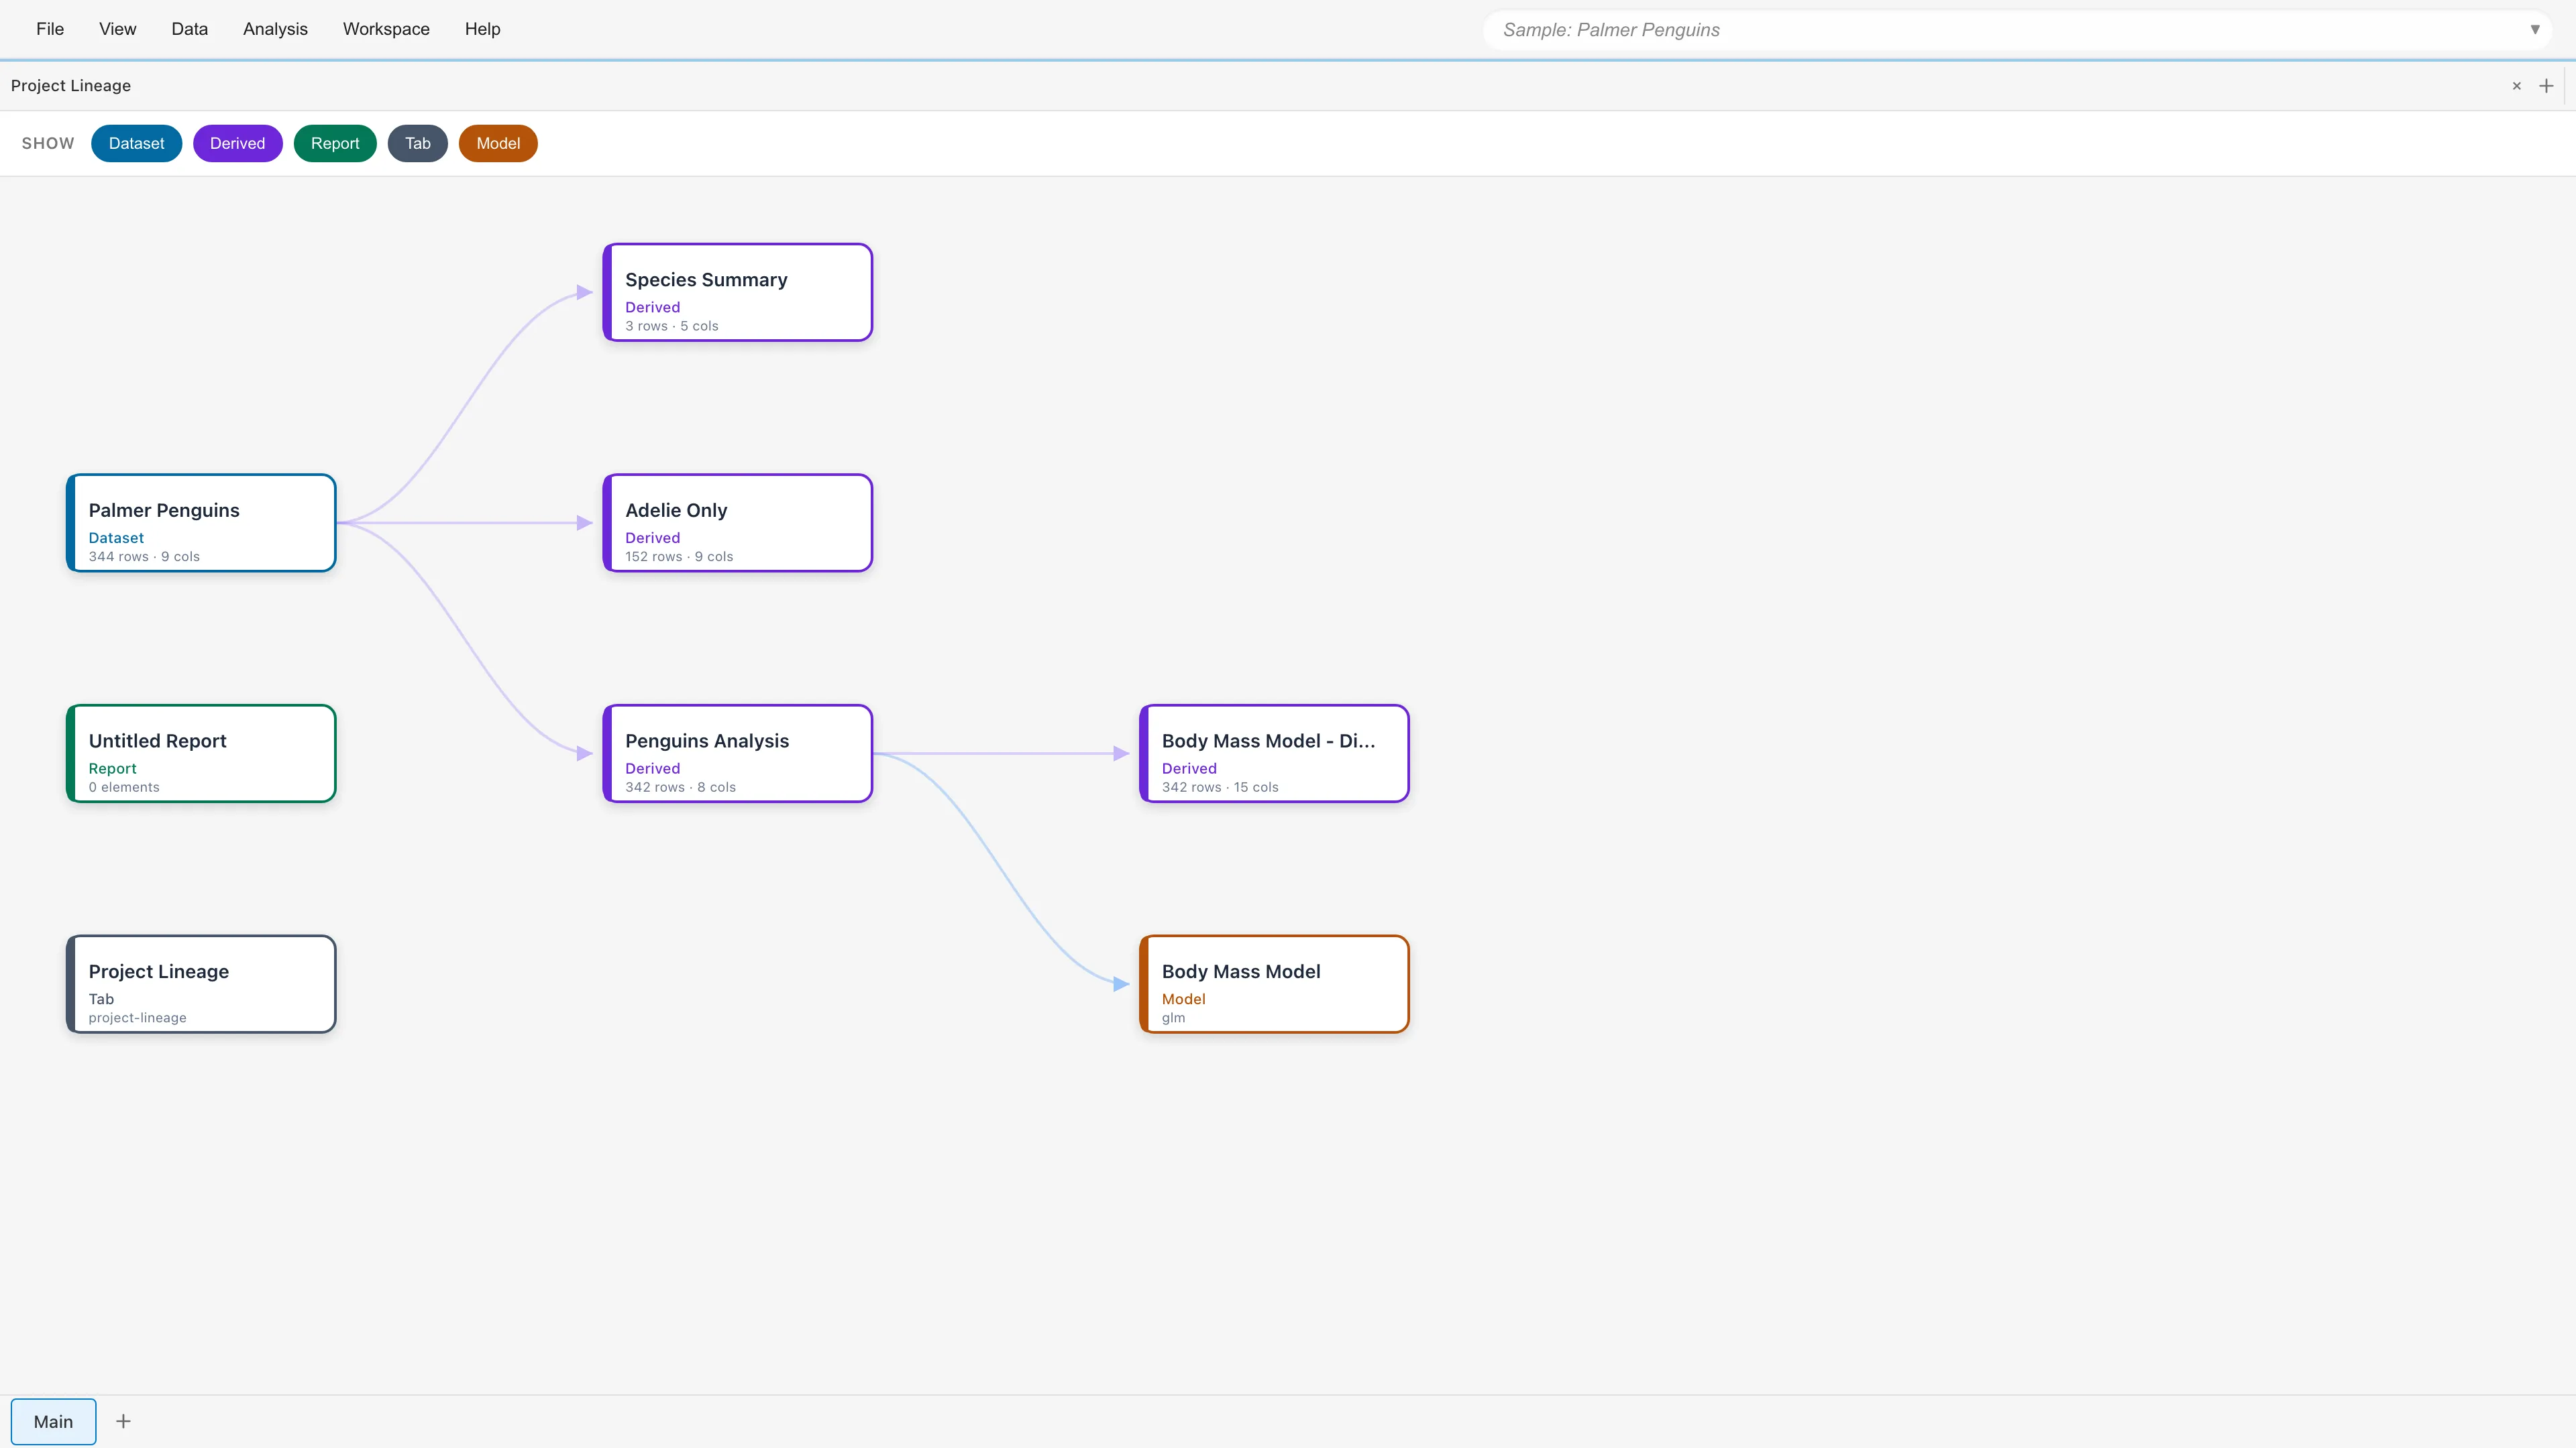Select the Palmer Penguins dataset node
The height and width of the screenshot is (1448, 2576).
pos(201,523)
